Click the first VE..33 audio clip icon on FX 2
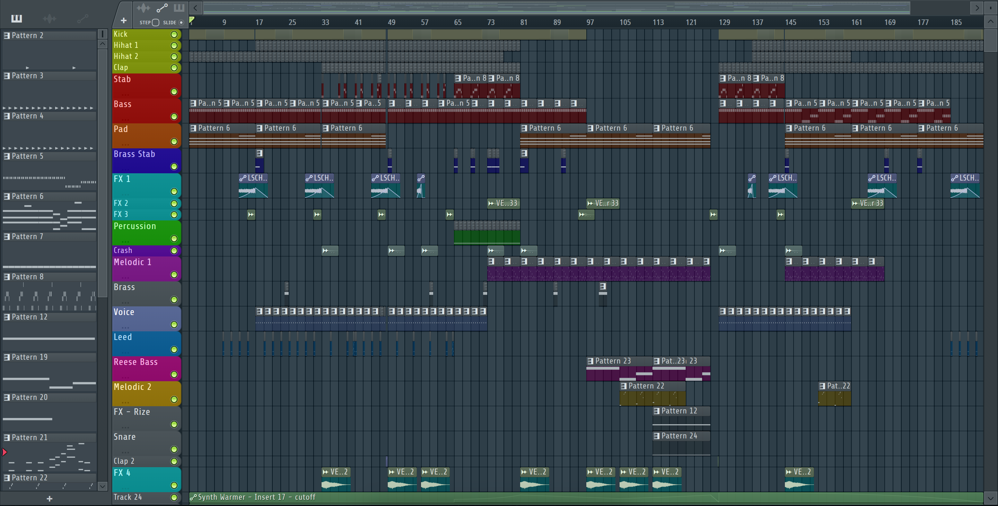This screenshot has height=506, width=998. click(x=491, y=203)
